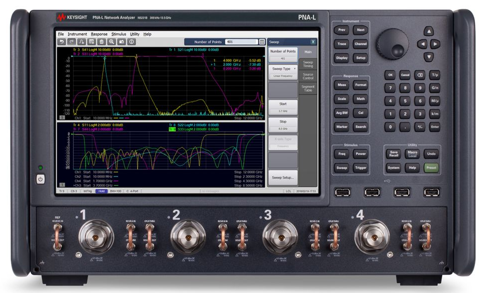Screen dimensions: 480x293
Task: Toggle the Macro/Local hardware key
Action: (x=412, y=154)
